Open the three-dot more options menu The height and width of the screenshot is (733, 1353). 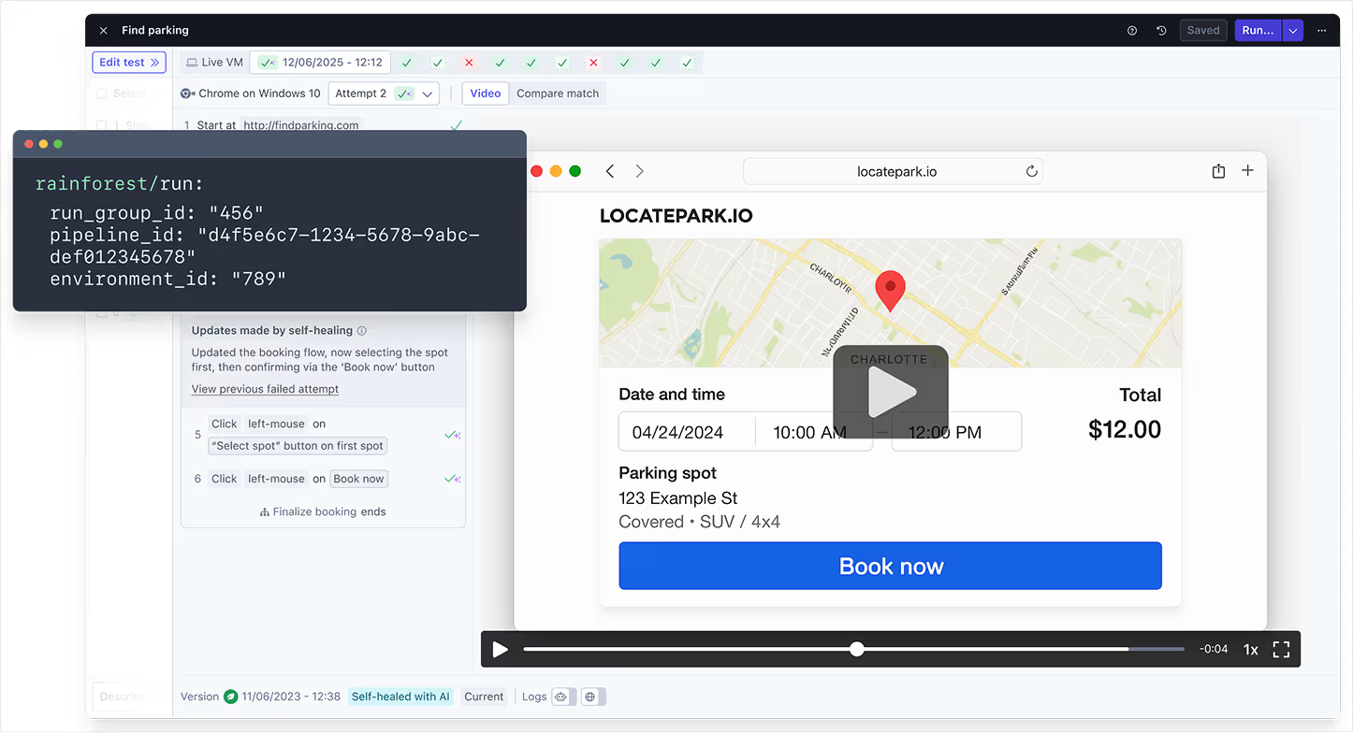coord(1322,31)
